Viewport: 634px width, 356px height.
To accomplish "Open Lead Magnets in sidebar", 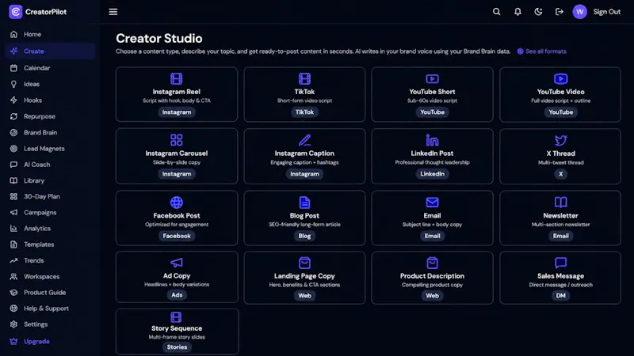I will point(50,149).
